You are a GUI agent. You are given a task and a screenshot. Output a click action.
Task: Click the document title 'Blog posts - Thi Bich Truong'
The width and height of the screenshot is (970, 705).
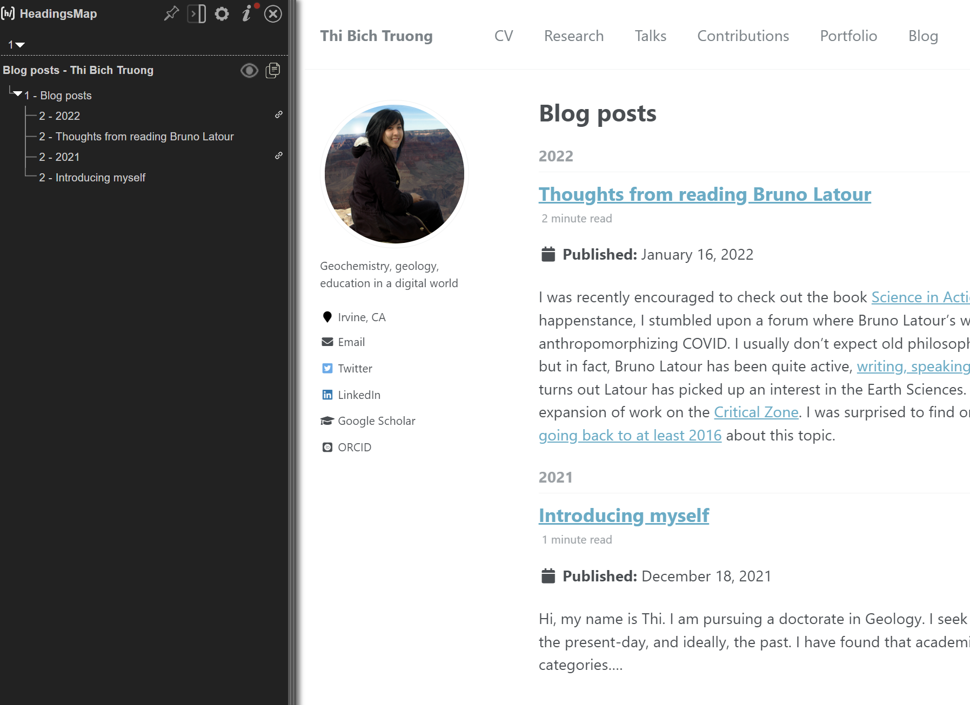pos(78,70)
